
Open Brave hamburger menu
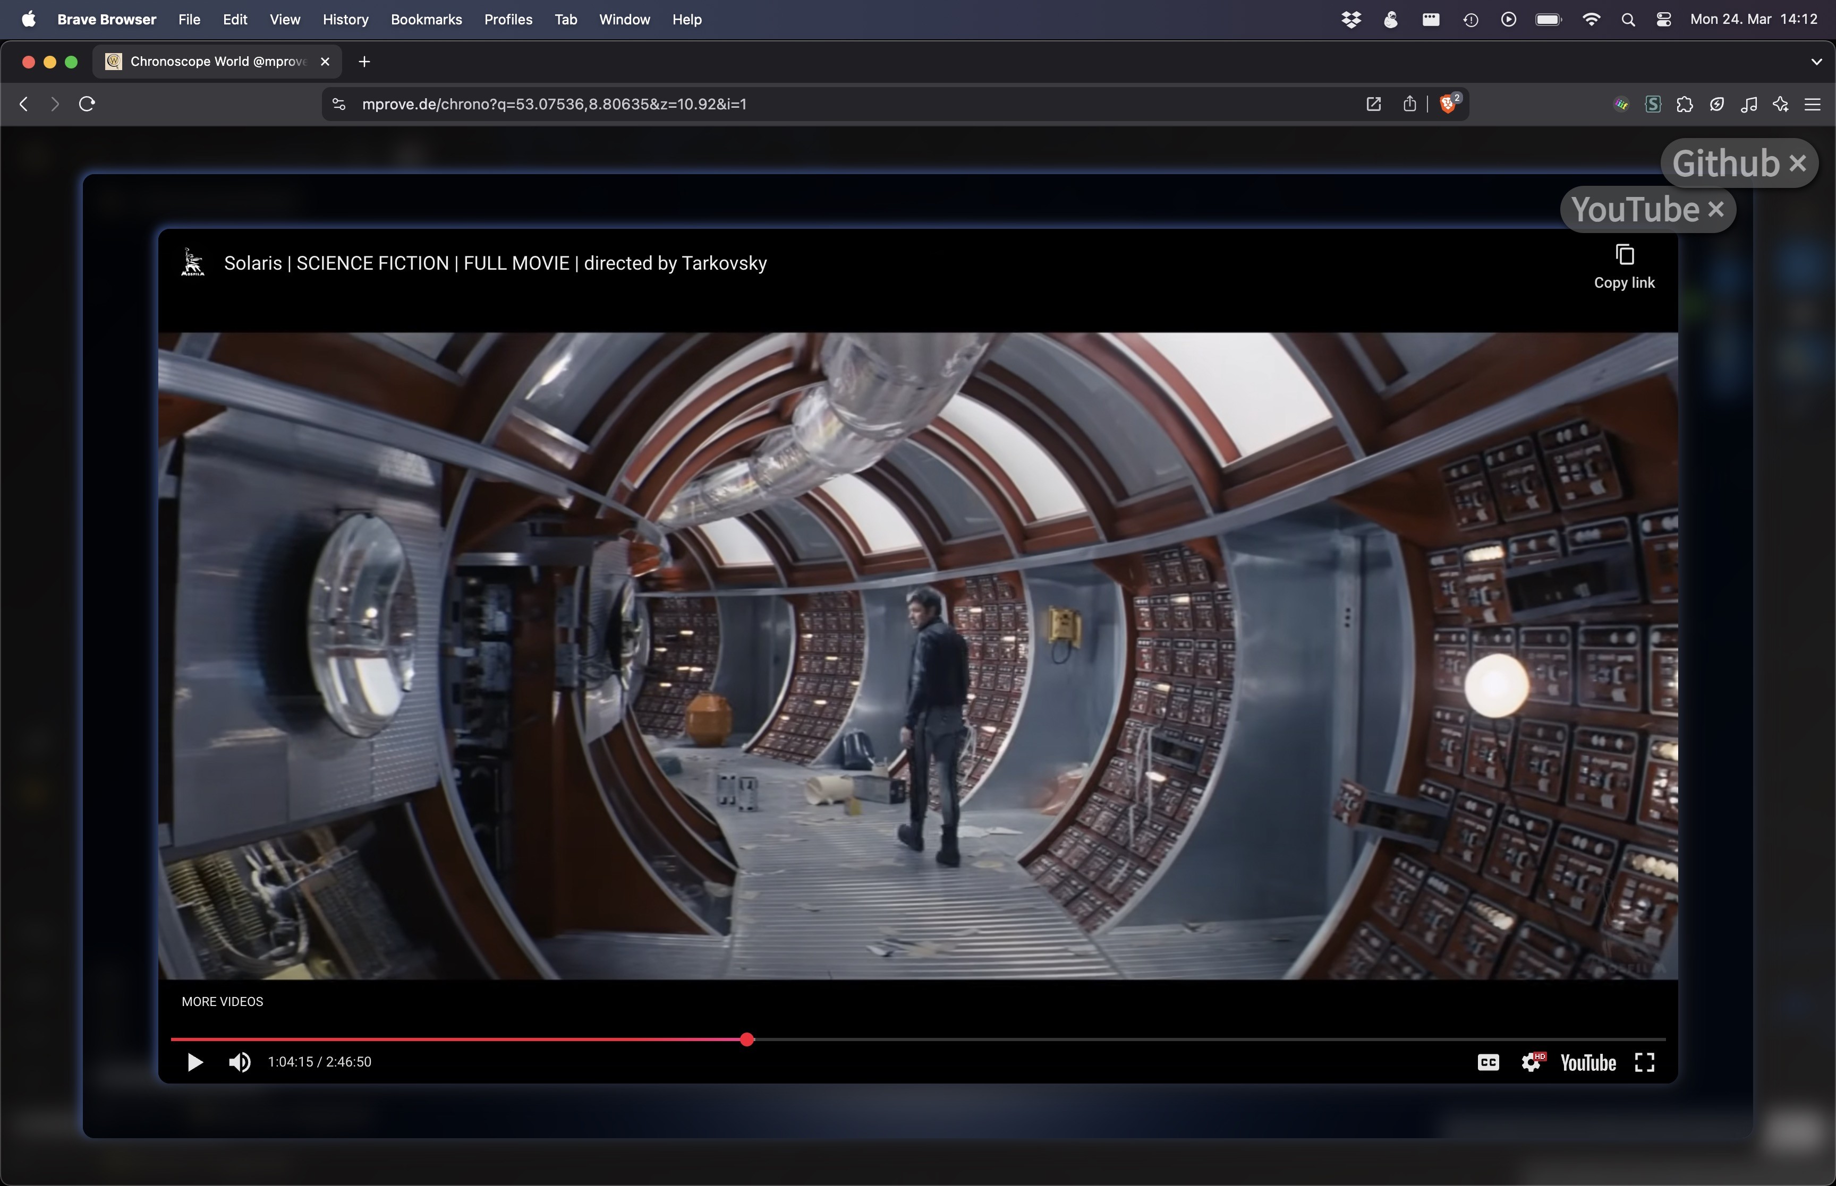coord(1812,104)
